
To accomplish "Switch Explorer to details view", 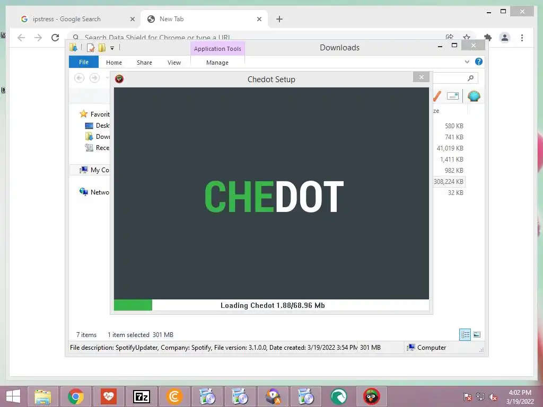I will coord(465,334).
